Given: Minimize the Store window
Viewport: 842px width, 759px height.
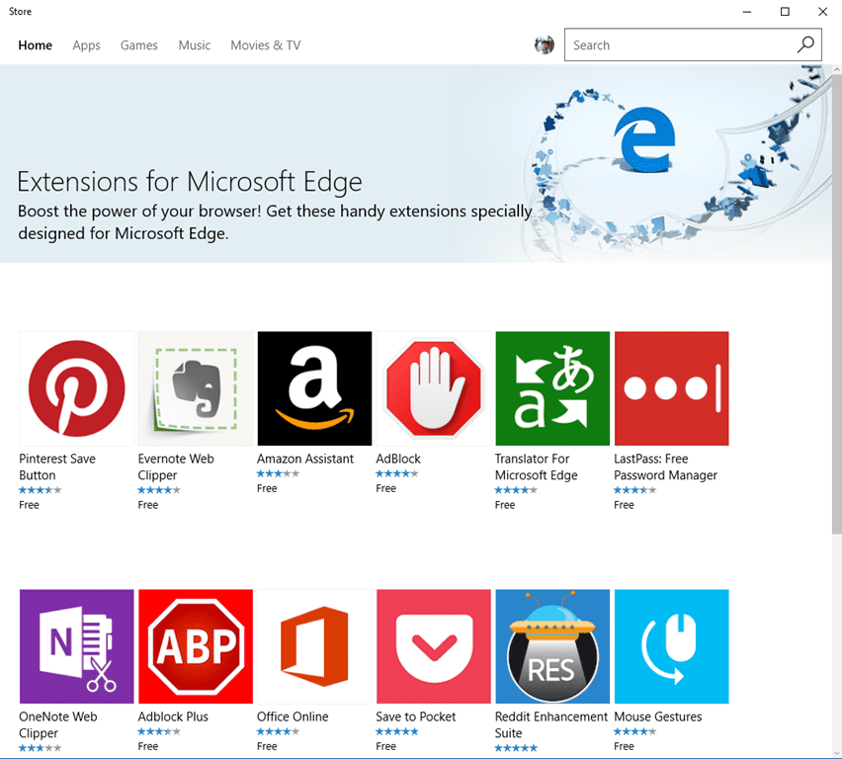Looking at the screenshot, I should click(x=747, y=11).
